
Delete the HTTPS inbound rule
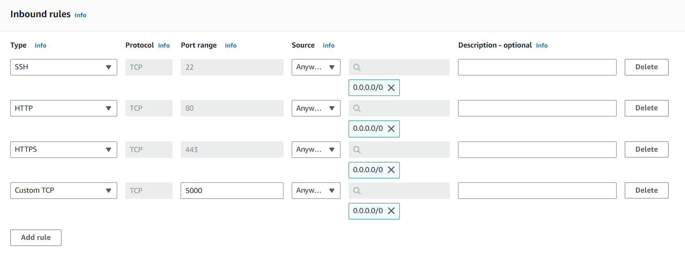pyautogui.click(x=646, y=150)
